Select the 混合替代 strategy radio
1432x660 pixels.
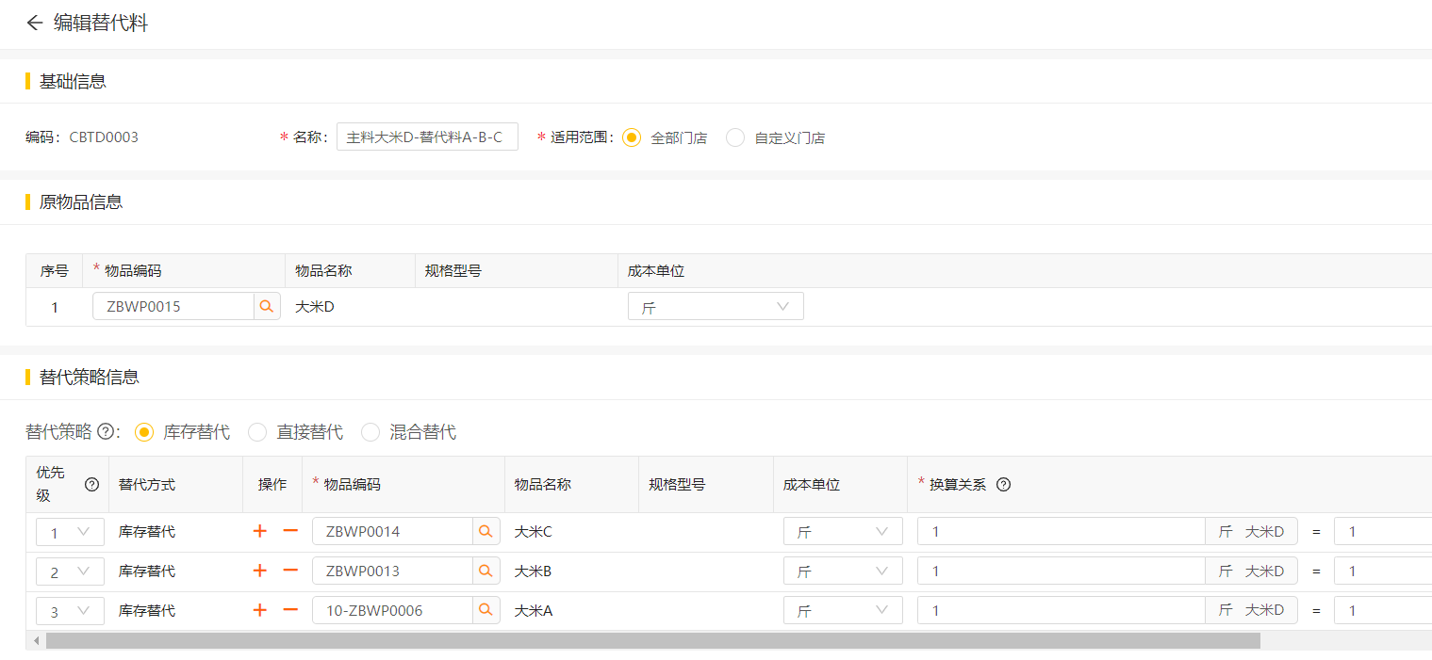tap(370, 432)
